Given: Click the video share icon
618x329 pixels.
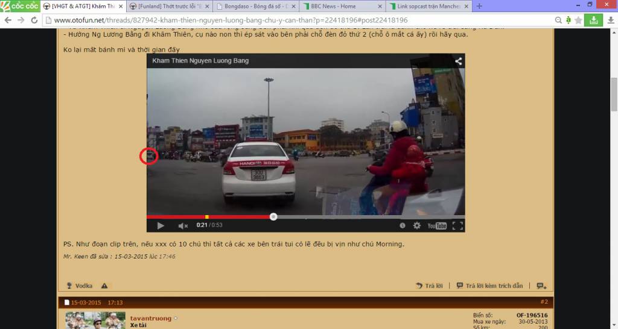Looking at the screenshot, I should coord(459,61).
